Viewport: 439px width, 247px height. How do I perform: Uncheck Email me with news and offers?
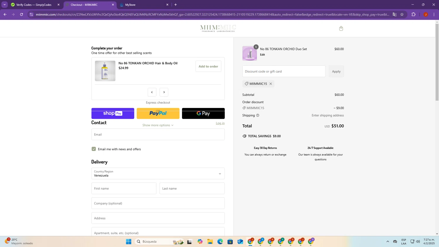coord(94,149)
